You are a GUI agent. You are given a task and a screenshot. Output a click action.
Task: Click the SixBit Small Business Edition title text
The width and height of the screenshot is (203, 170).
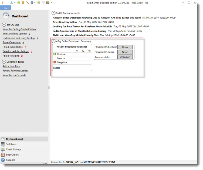point(117,3)
